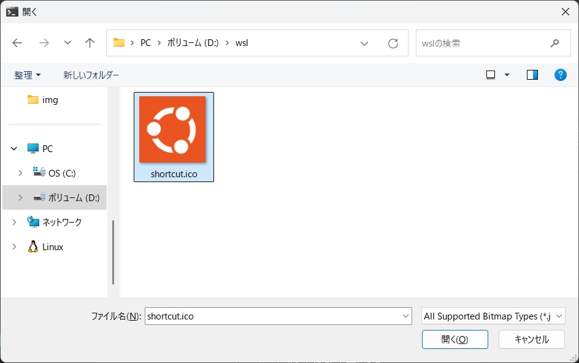Image resolution: width=579 pixels, height=363 pixels.
Task: Open help with the question mark icon
Action: click(x=560, y=75)
